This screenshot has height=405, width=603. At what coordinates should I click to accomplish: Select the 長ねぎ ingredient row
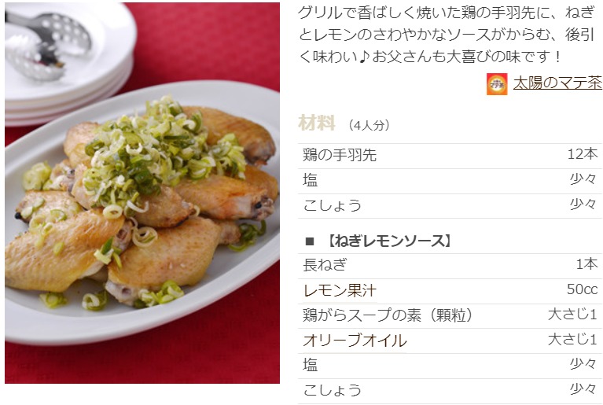click(450, 265)
